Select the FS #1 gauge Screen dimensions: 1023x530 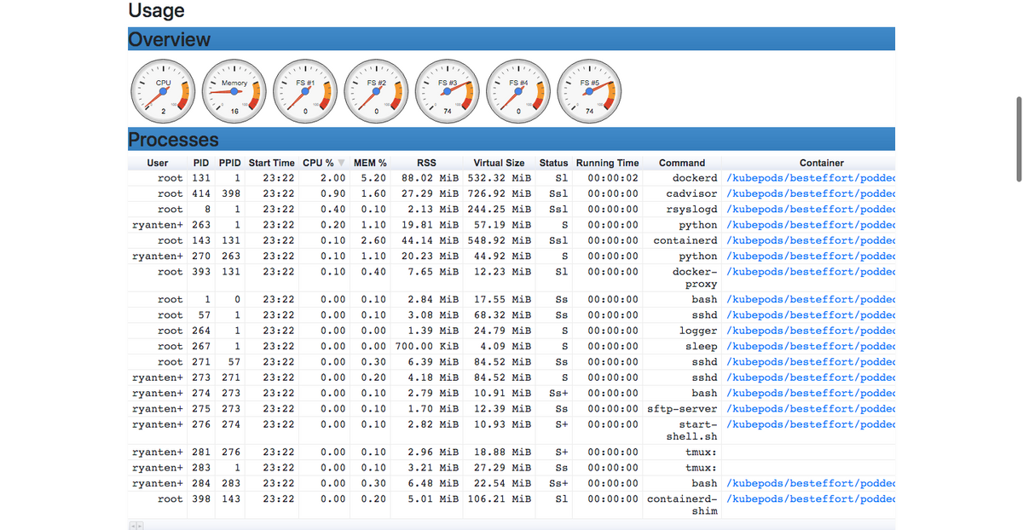pos(304,89)
